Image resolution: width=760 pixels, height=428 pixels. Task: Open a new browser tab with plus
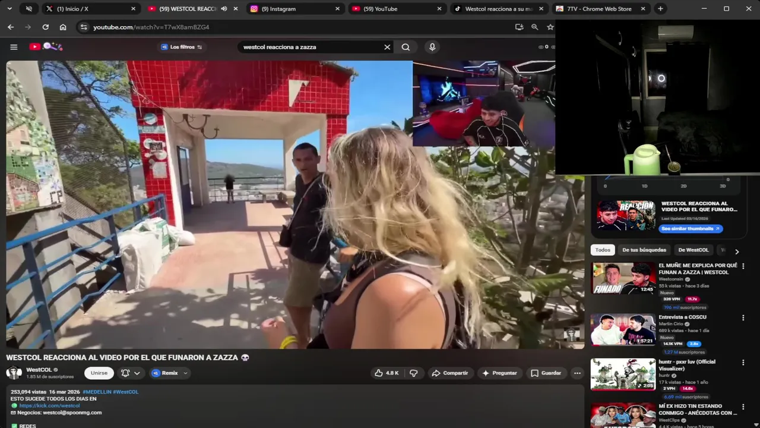660,9
